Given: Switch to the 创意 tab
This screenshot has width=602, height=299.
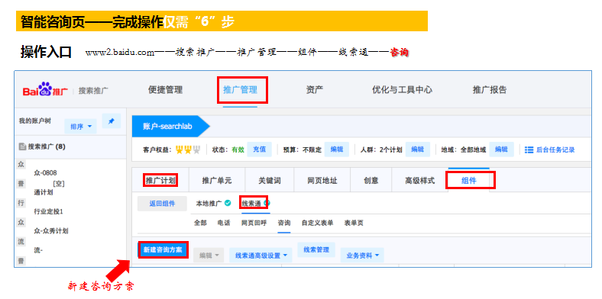Looking at the screenshot, I should (x=371, y=180).
